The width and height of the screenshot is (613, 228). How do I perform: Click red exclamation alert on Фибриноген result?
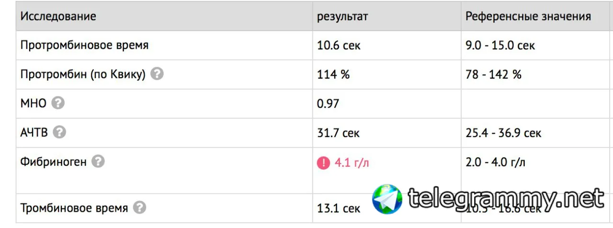(x=323, y=163)
